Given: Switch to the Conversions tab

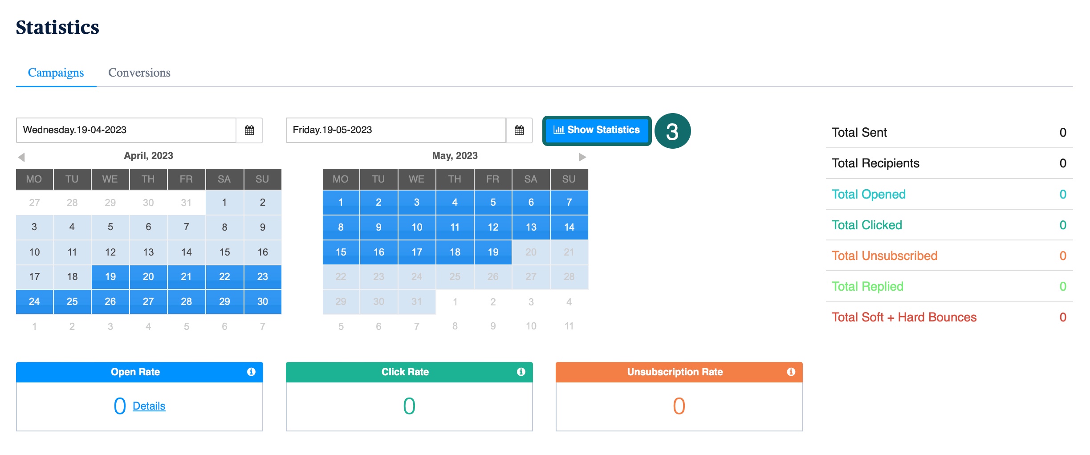Looking at the screenshot, I should pos(139,73).
